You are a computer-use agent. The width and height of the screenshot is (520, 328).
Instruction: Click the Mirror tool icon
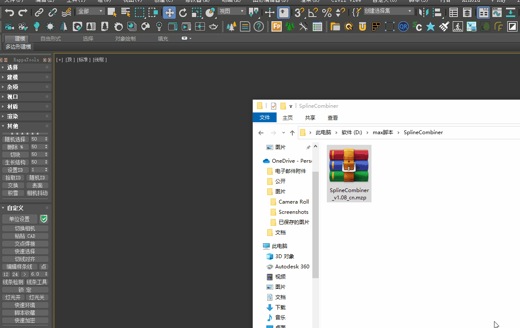(423, 12)
